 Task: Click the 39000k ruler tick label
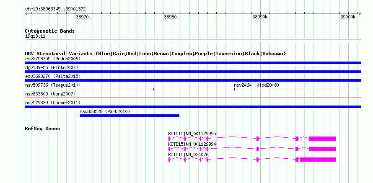(x=348, y=17)
